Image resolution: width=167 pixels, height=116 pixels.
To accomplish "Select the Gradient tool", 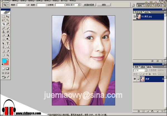I will [x=8, y=35].
